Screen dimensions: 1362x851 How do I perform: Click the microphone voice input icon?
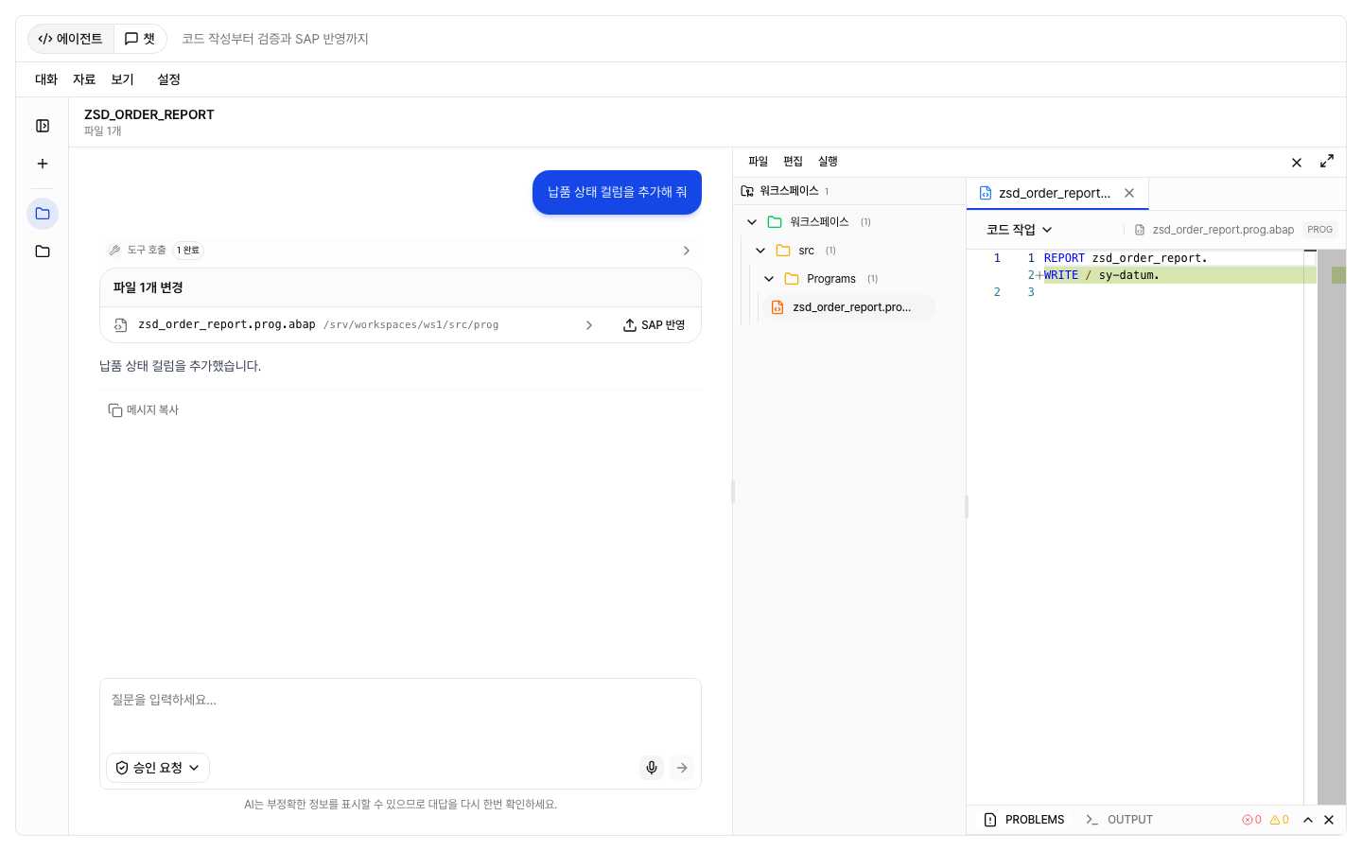652,768
